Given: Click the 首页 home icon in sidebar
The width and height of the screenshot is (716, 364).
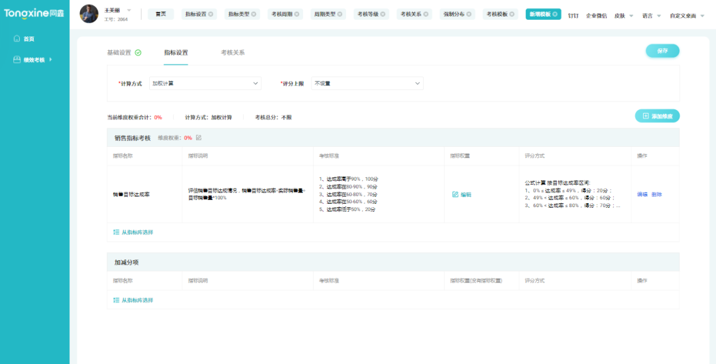Looking at the screenshot, I should pyautogui.click(x=17, y=39).
